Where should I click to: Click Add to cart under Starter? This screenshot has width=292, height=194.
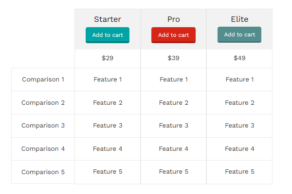108,35
